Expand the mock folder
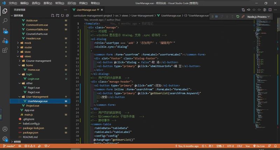The width and height of the screenshot is (280, 150). pyautogui.click(x=18, y=43)
